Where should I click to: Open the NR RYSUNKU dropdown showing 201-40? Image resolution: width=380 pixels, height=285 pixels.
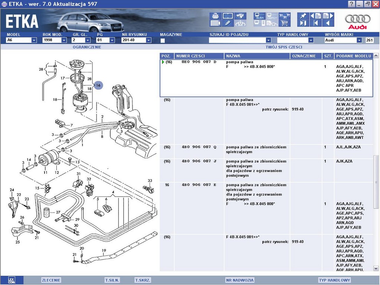pos(149,40)
